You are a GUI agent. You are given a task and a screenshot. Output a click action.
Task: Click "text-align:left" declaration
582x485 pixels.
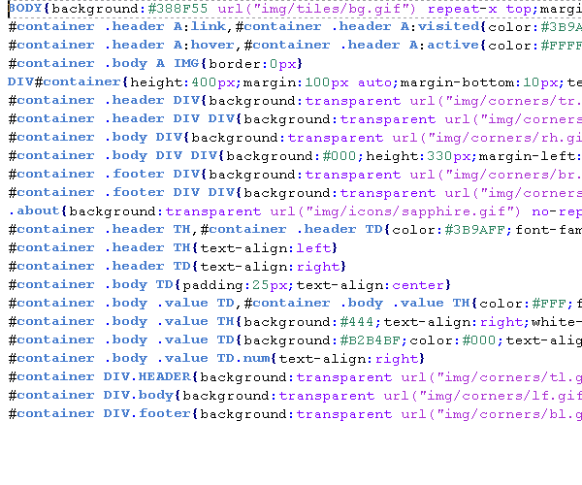pyautogui.click(x=265, y=248)
